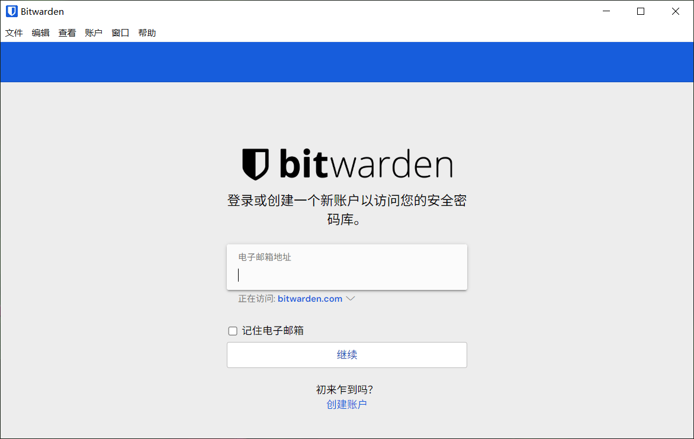This screenshot has height=439, width=694.
Task: Open the 账户 menu
Action: (x=94, y=33)
